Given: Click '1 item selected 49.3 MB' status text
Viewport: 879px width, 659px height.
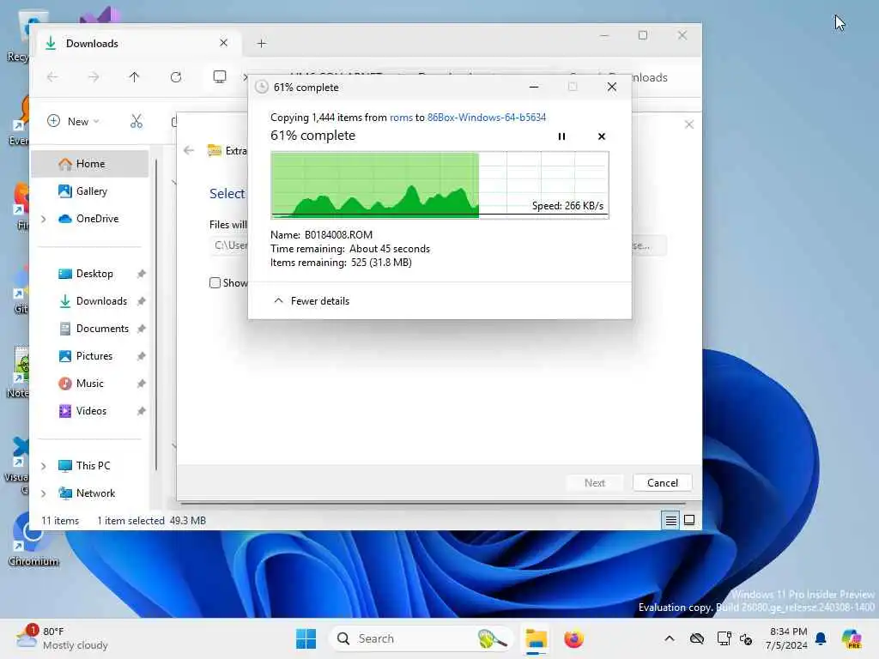Looking at the screenshot, I should click(151, 521).
